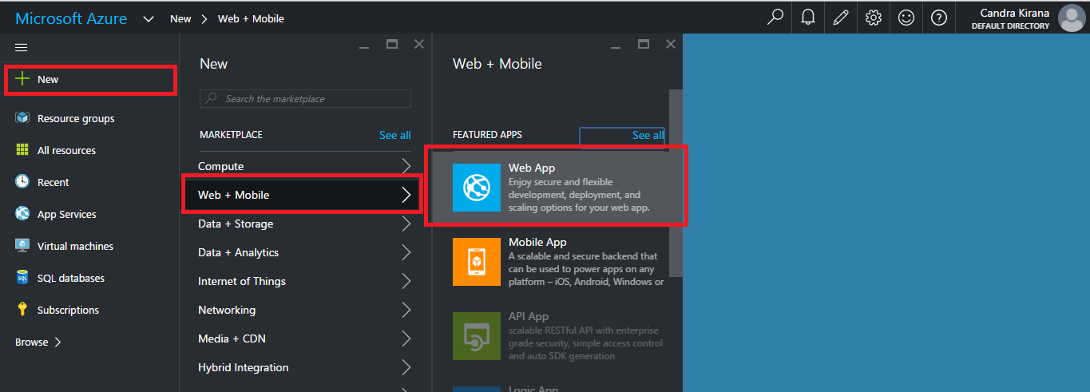Click Candra Kirana account name

pyautogui.click(x=1015, y=13)
